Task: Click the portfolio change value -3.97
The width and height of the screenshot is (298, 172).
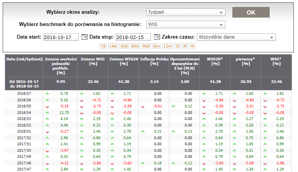Action: [x=64, y=151]
